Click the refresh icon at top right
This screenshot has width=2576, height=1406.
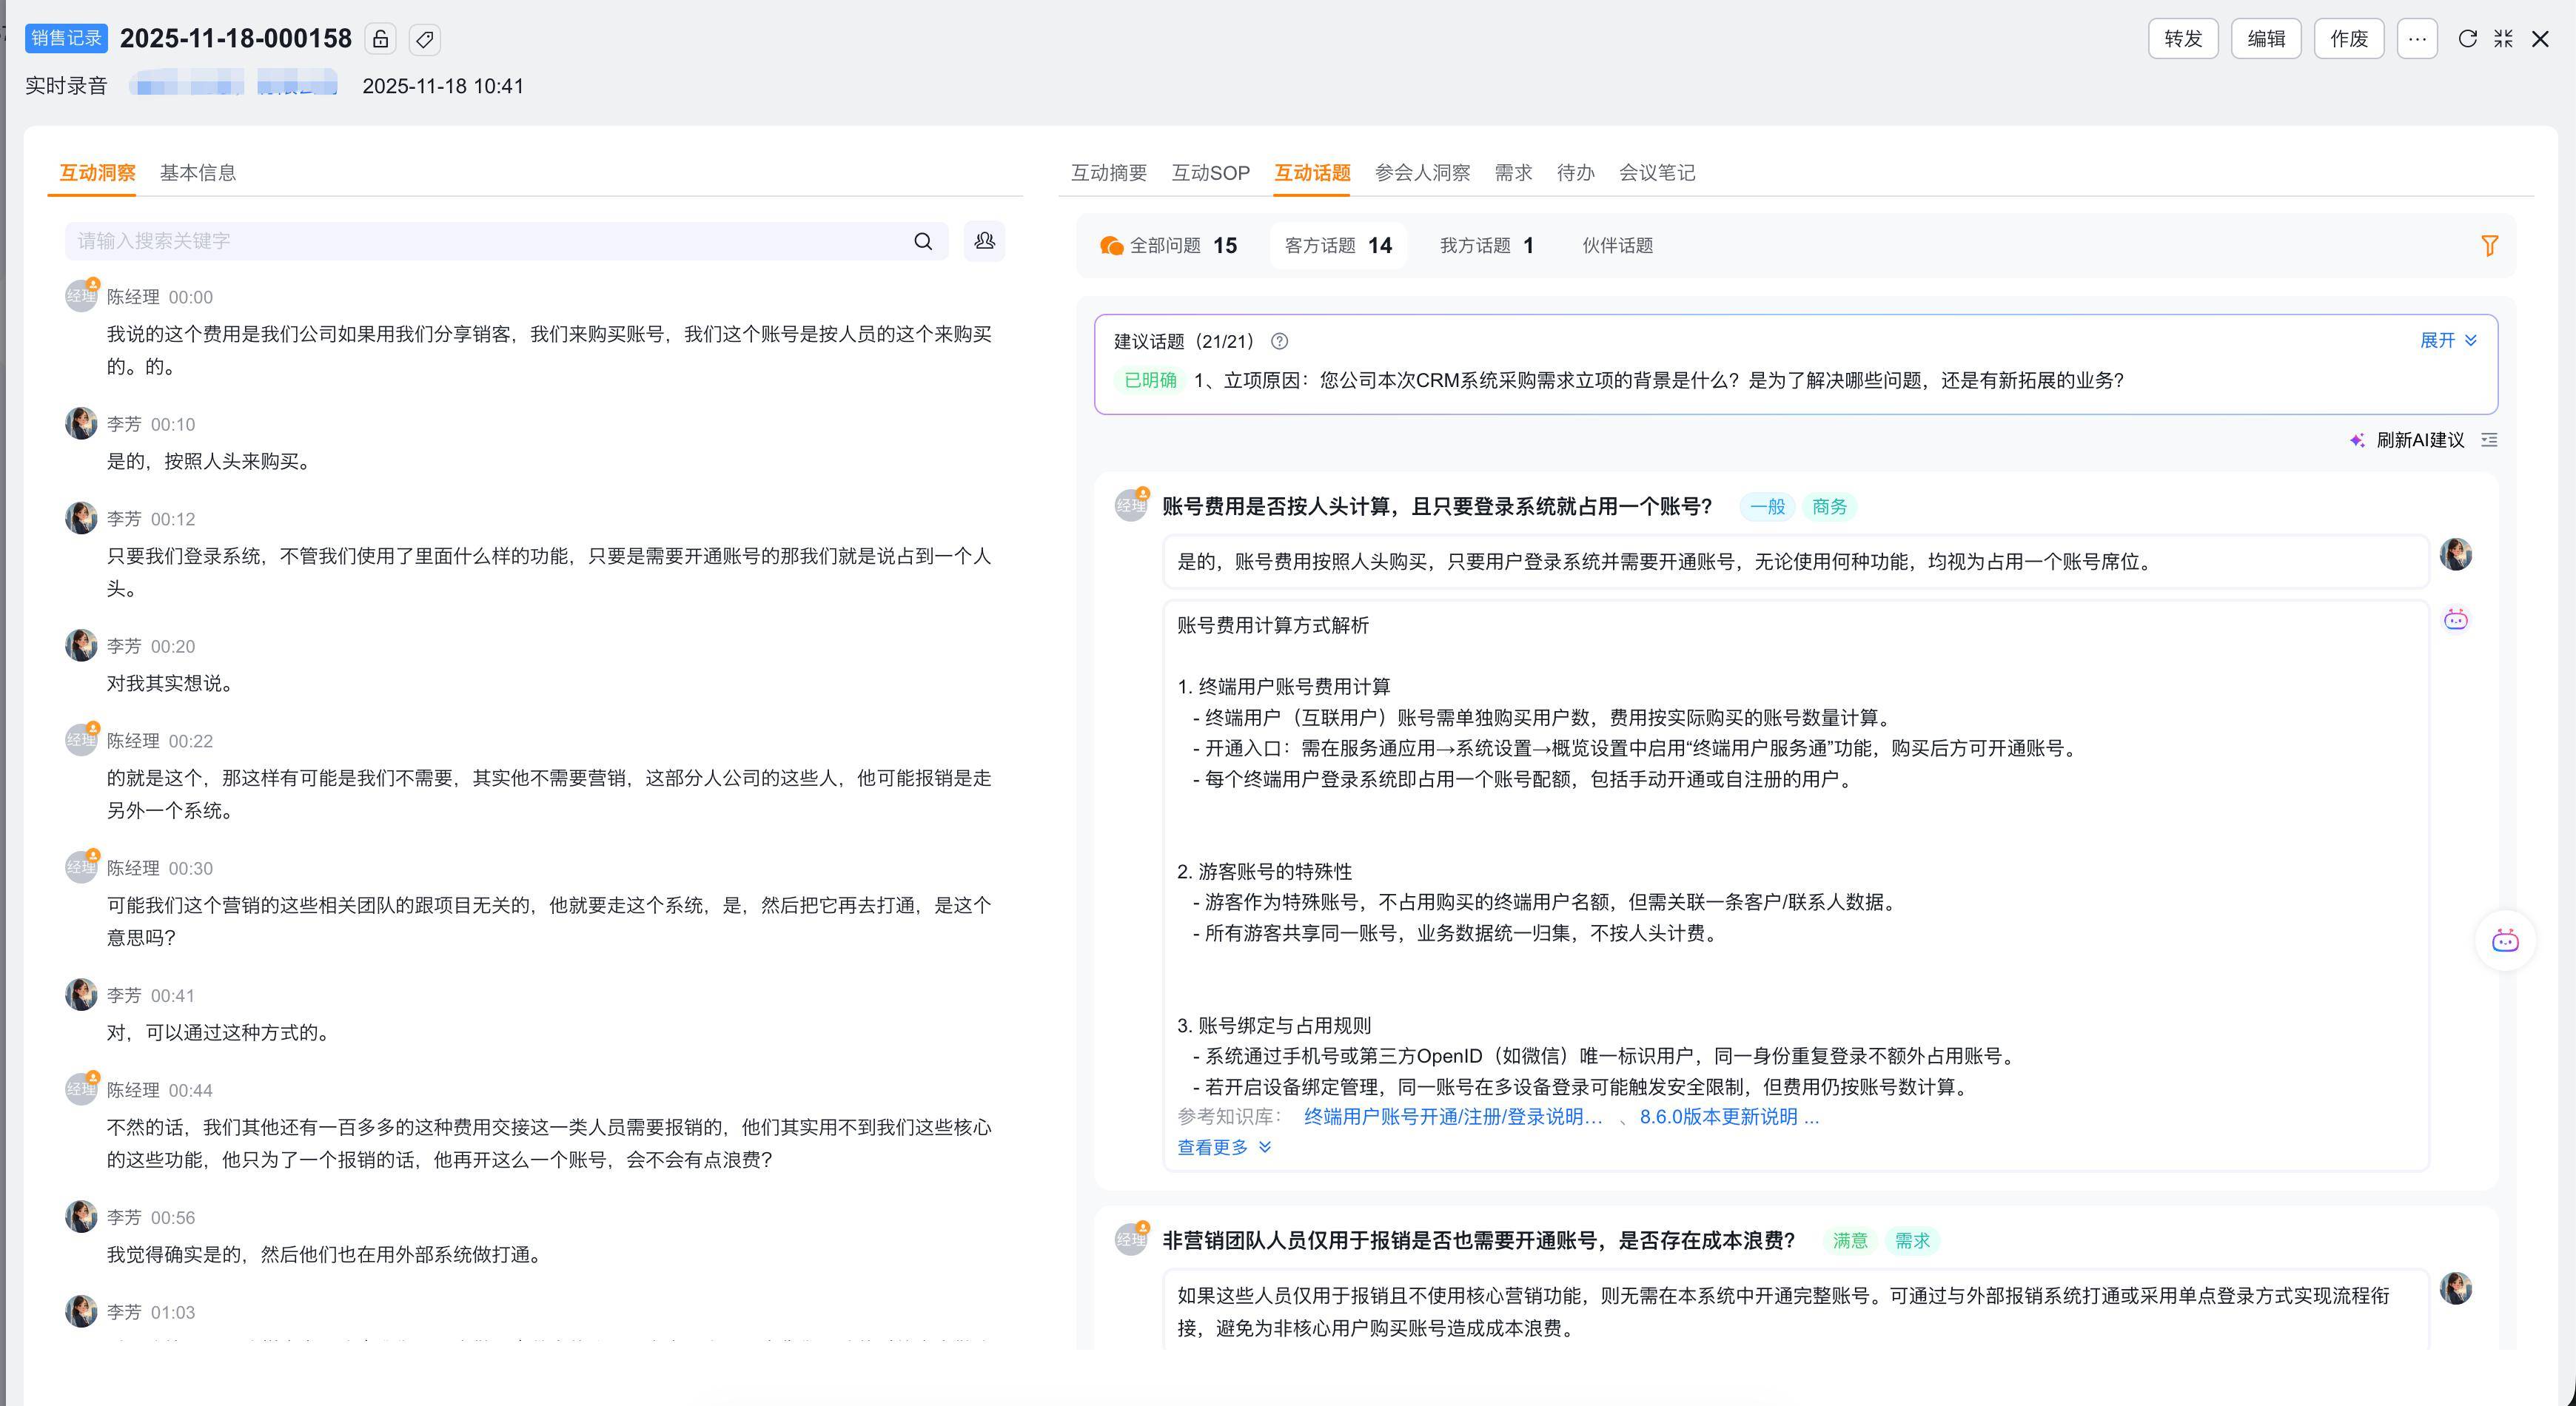(2467, 39)
